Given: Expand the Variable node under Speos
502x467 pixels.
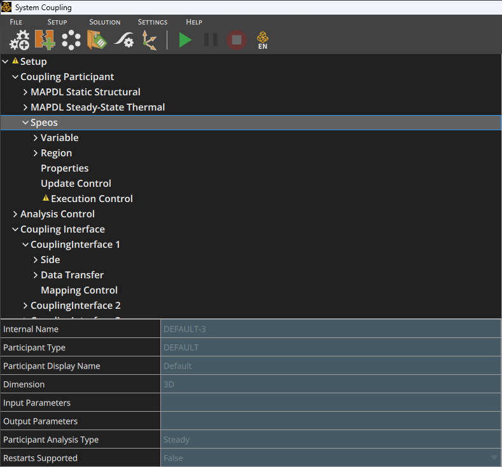Looking at the screenshot, I should pos(36,138).
